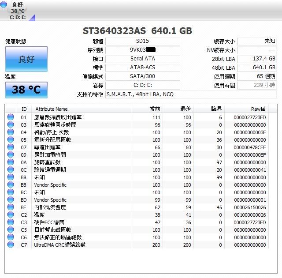Select row 尋道出錯率
The width and height of the screenshot is (282, 278).
click(137, 147)
